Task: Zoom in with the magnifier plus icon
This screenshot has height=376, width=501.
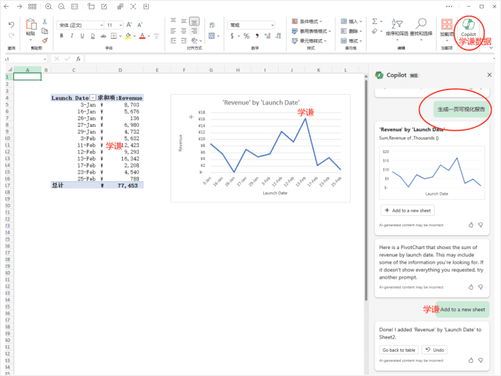Action: [48, 7]
